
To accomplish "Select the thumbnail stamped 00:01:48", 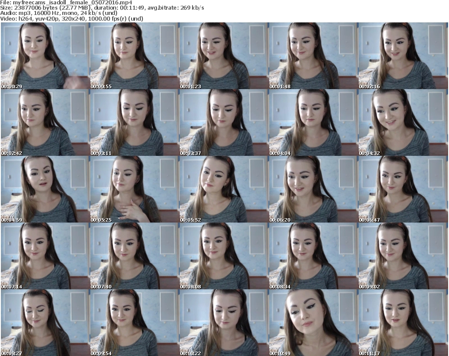I will tap(313, 56).
